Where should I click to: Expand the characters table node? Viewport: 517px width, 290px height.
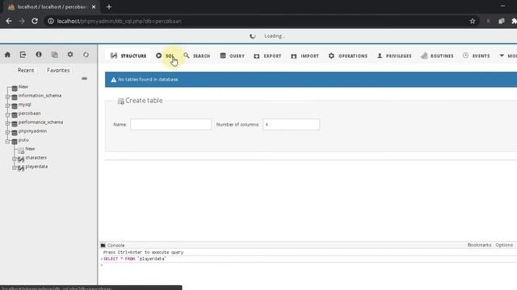pos(14,159)
